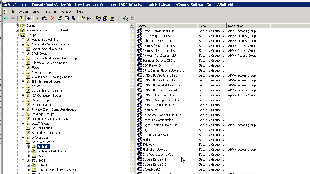Click the greyed Add to group icon
Viewport: 310px width, 174px height.
pyautogui.click(x=132, y=18)
